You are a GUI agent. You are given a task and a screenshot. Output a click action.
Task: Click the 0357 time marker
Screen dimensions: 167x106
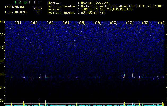[113, 23]
